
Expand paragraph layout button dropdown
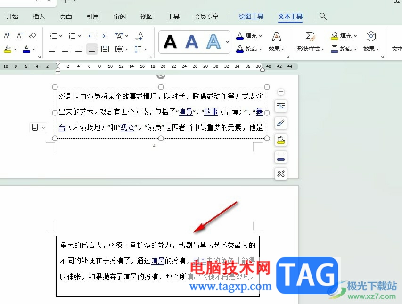coord(44,128)
